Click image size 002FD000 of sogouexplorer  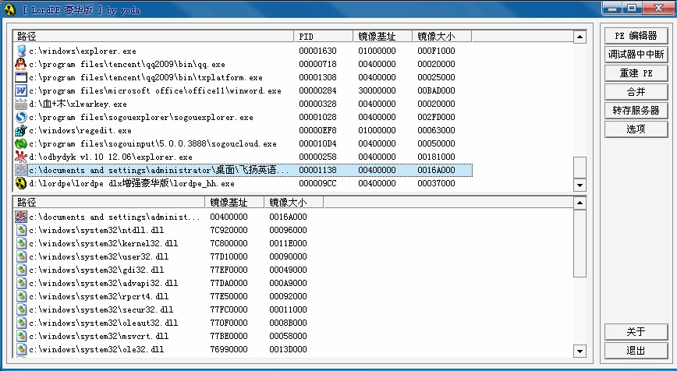[436, 118]
